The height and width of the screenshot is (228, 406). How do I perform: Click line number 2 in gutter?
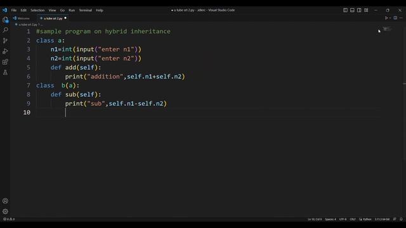tap(29, 41)
